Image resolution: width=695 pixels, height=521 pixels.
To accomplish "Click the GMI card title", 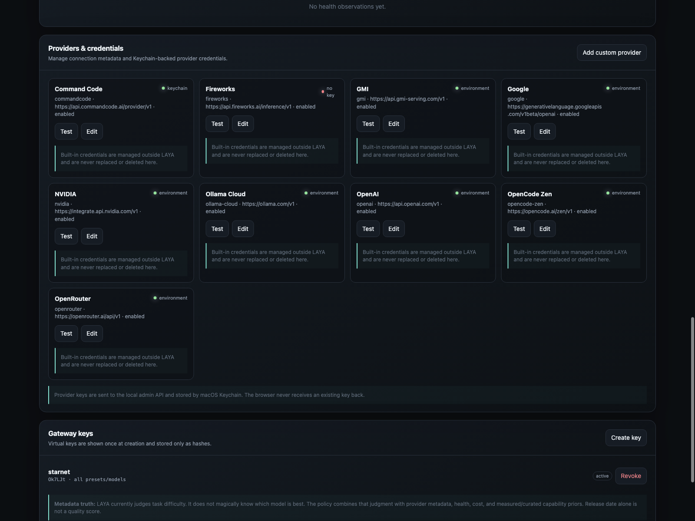I will coord(362,89).
